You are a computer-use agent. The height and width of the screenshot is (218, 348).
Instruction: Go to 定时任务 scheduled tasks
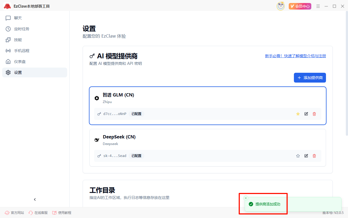(x=21, y=29)
